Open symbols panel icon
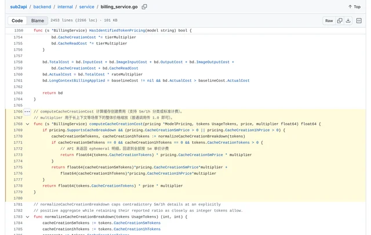The width and height of the screenshot is (371, 235). click(359, 21)
